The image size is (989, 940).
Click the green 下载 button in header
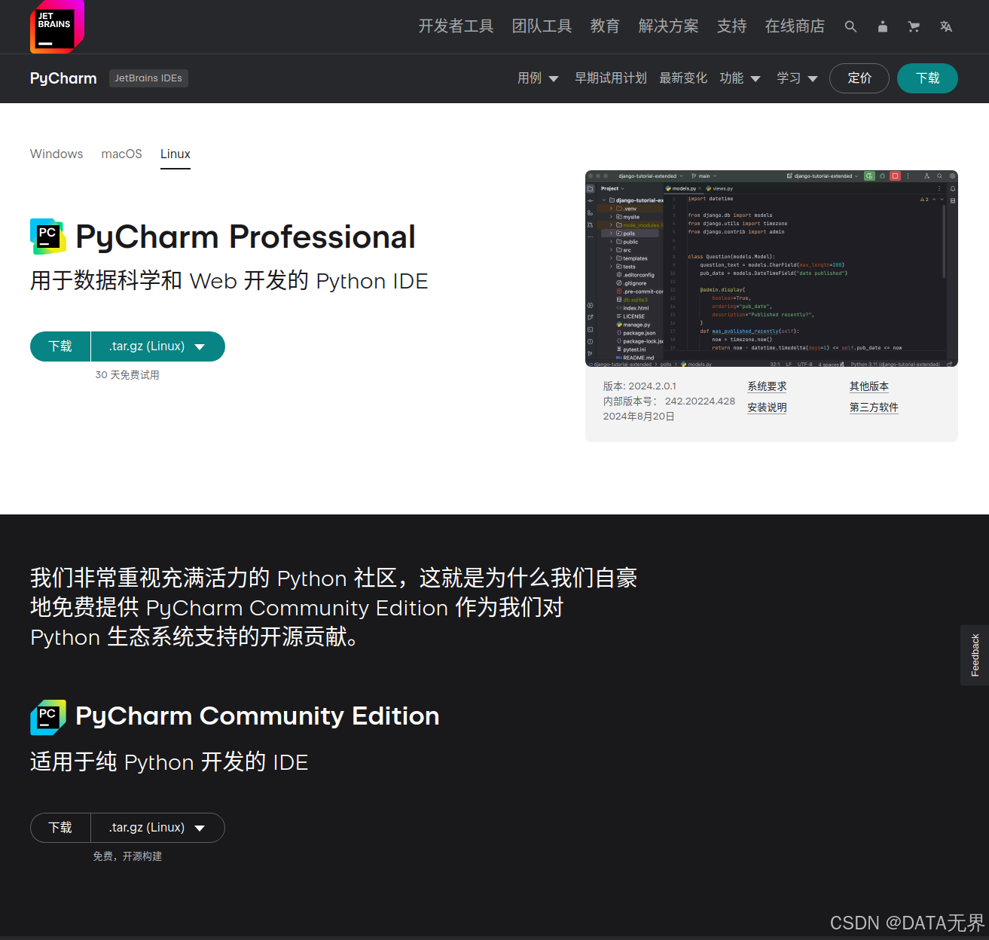[x=927, y=78]
